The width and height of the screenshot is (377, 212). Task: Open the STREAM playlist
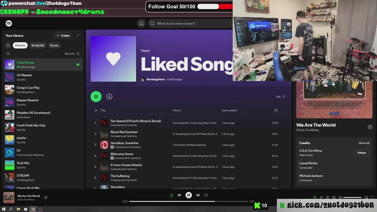(43, 178)
